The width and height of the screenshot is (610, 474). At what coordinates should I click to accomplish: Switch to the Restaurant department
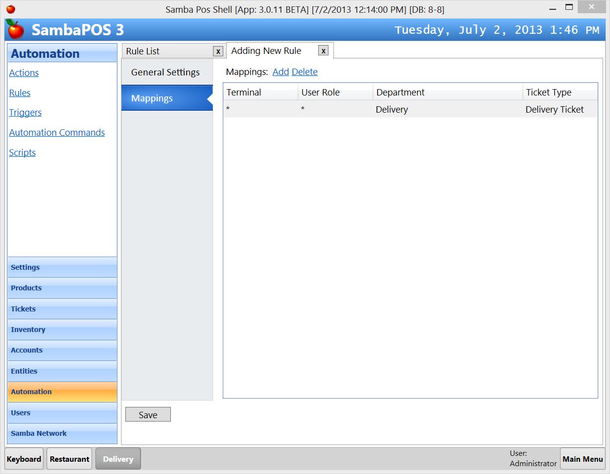tap(69, 459)
